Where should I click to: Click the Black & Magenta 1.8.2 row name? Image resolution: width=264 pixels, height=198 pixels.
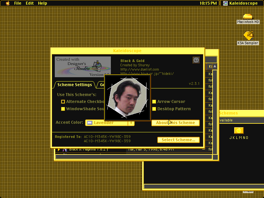(x=89, y=149)
